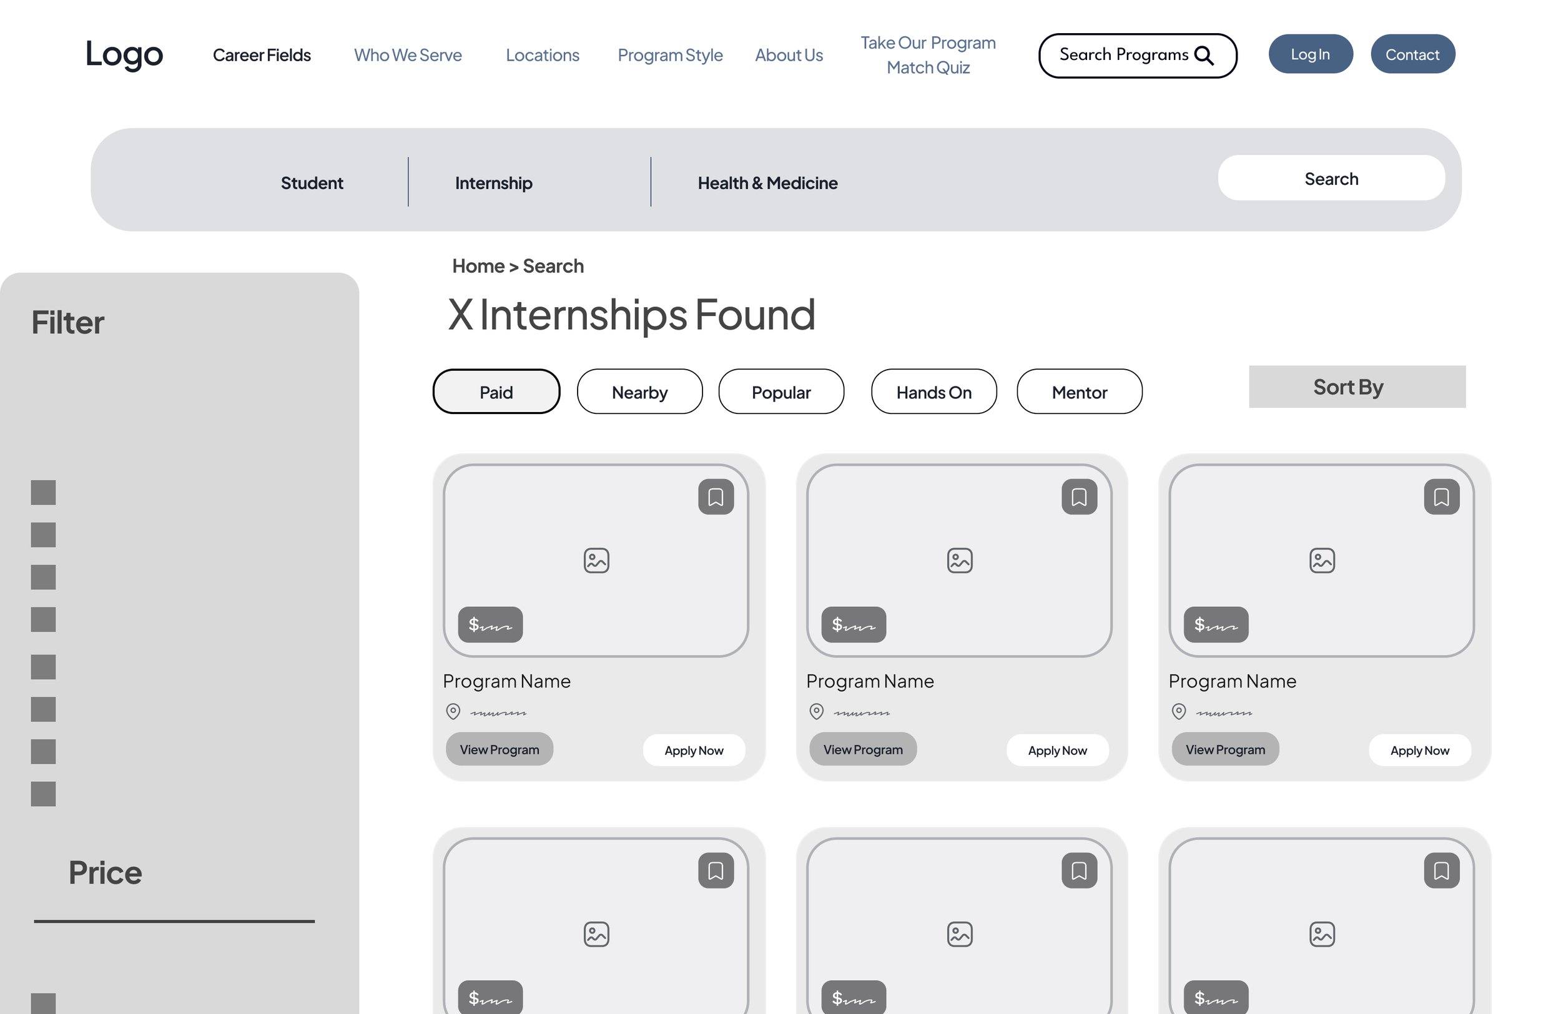Click Apply Now on the right top-row card
Screen dimensions: 1561x1014
pos(1419,750)
